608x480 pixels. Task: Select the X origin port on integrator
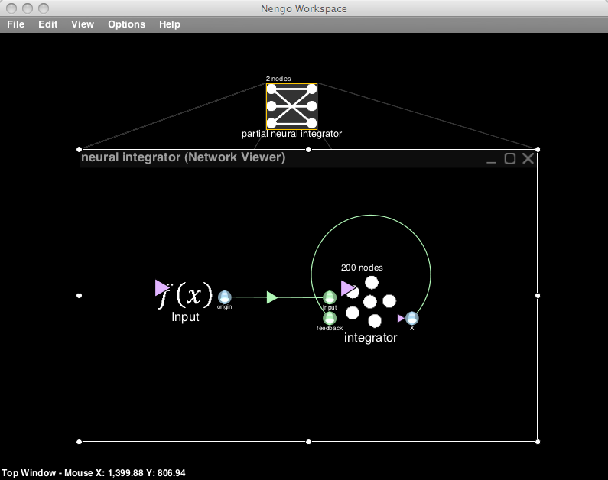[x=412, y=318]
